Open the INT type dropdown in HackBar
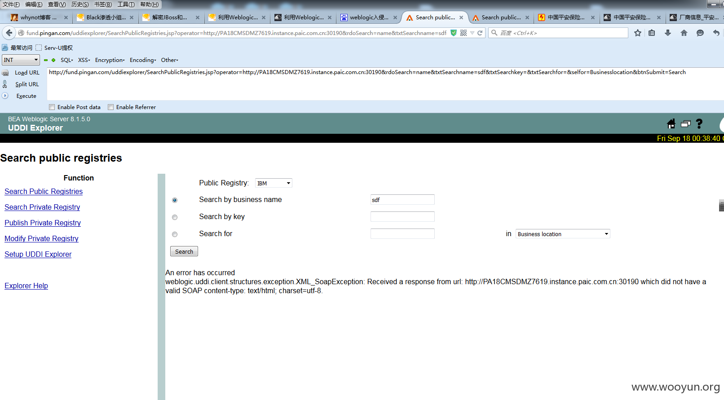 pos(21,60)
